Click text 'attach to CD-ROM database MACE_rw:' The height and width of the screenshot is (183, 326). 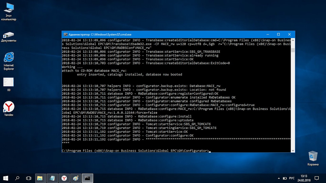click(x=94, y=71)
